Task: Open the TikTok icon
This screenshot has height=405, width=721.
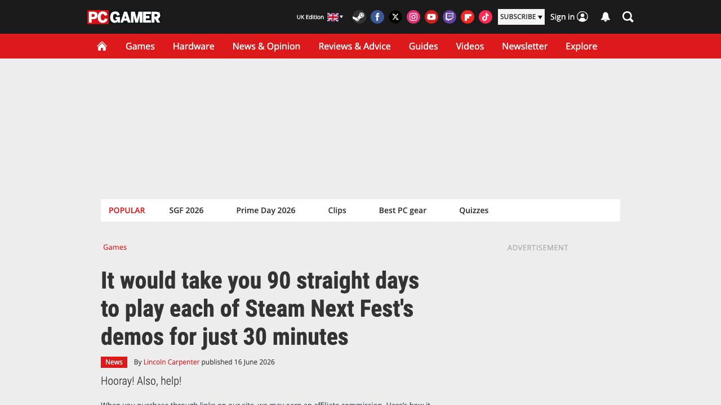Action: (x=486, y=17)
